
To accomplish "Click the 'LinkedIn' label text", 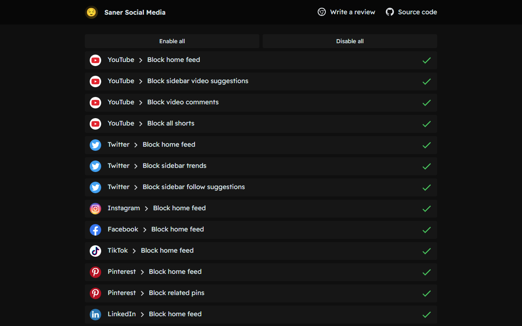I will (122, 314).
